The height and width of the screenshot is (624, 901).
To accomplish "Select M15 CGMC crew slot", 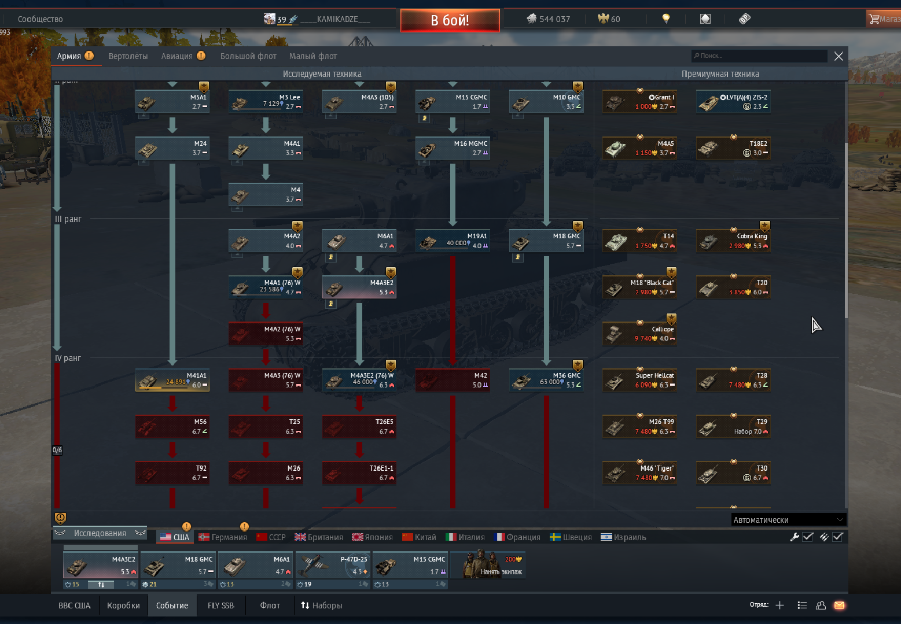I will coord(410,565).
